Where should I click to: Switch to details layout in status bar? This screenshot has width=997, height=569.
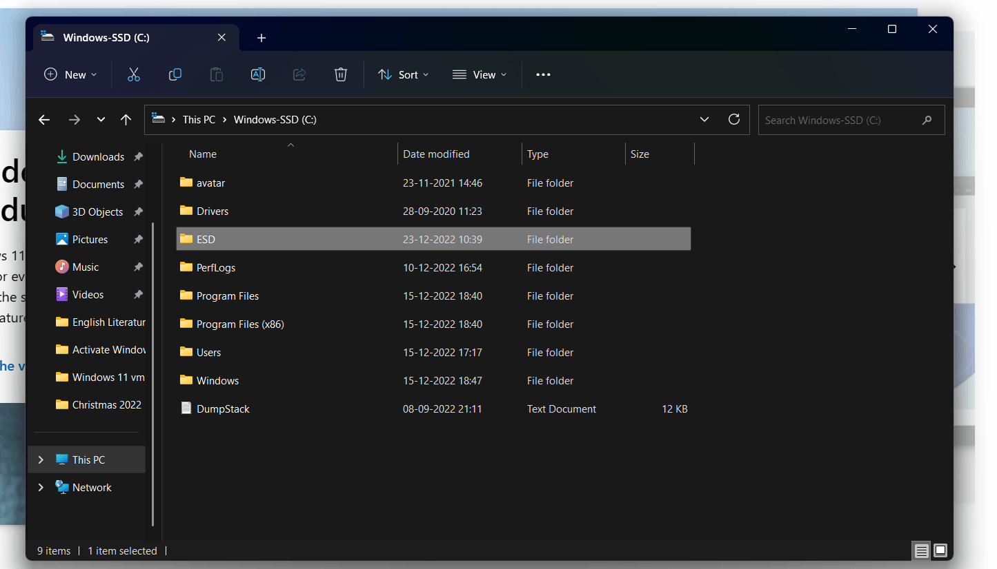pyautogui.click(x=921, y=550)
